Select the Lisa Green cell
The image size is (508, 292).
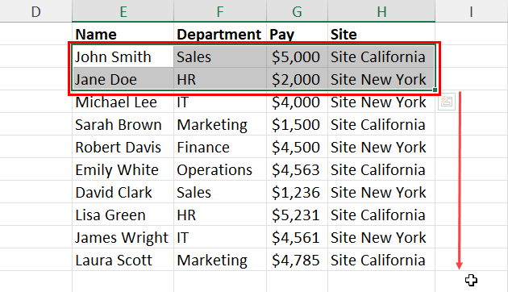point(123,215)
